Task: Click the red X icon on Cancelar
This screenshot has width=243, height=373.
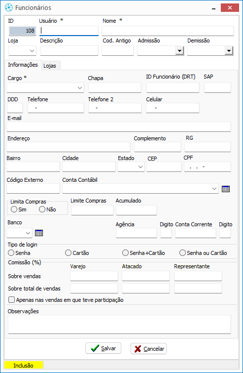Action: (x=138, y=349)
